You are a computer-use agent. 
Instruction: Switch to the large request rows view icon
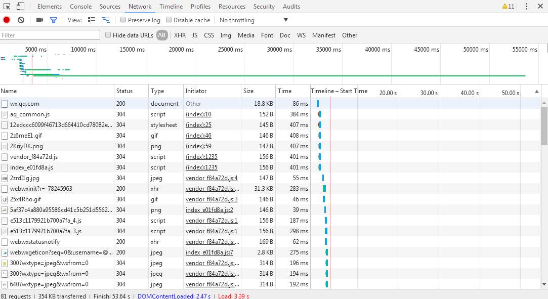(x=92, y=20)
